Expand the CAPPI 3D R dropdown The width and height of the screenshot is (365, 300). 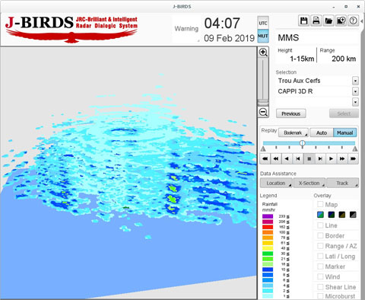355,91
